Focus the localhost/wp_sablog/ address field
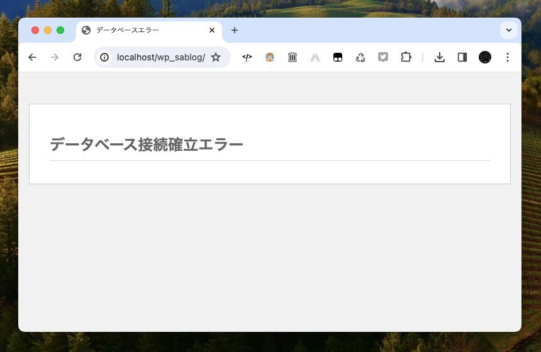Viewport: 541px width, 352px height. point(161,57)
